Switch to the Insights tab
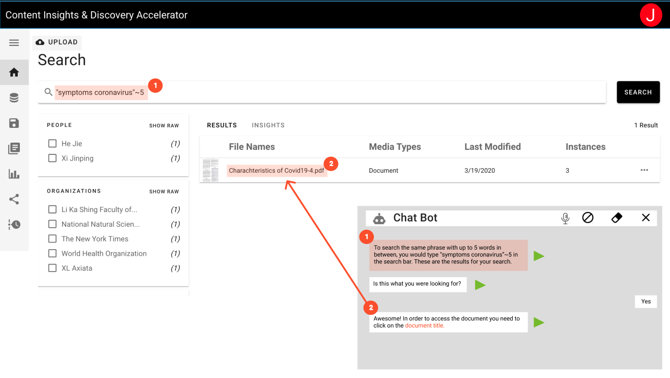This screenshot has height=378, width=670. pos(268,125)
